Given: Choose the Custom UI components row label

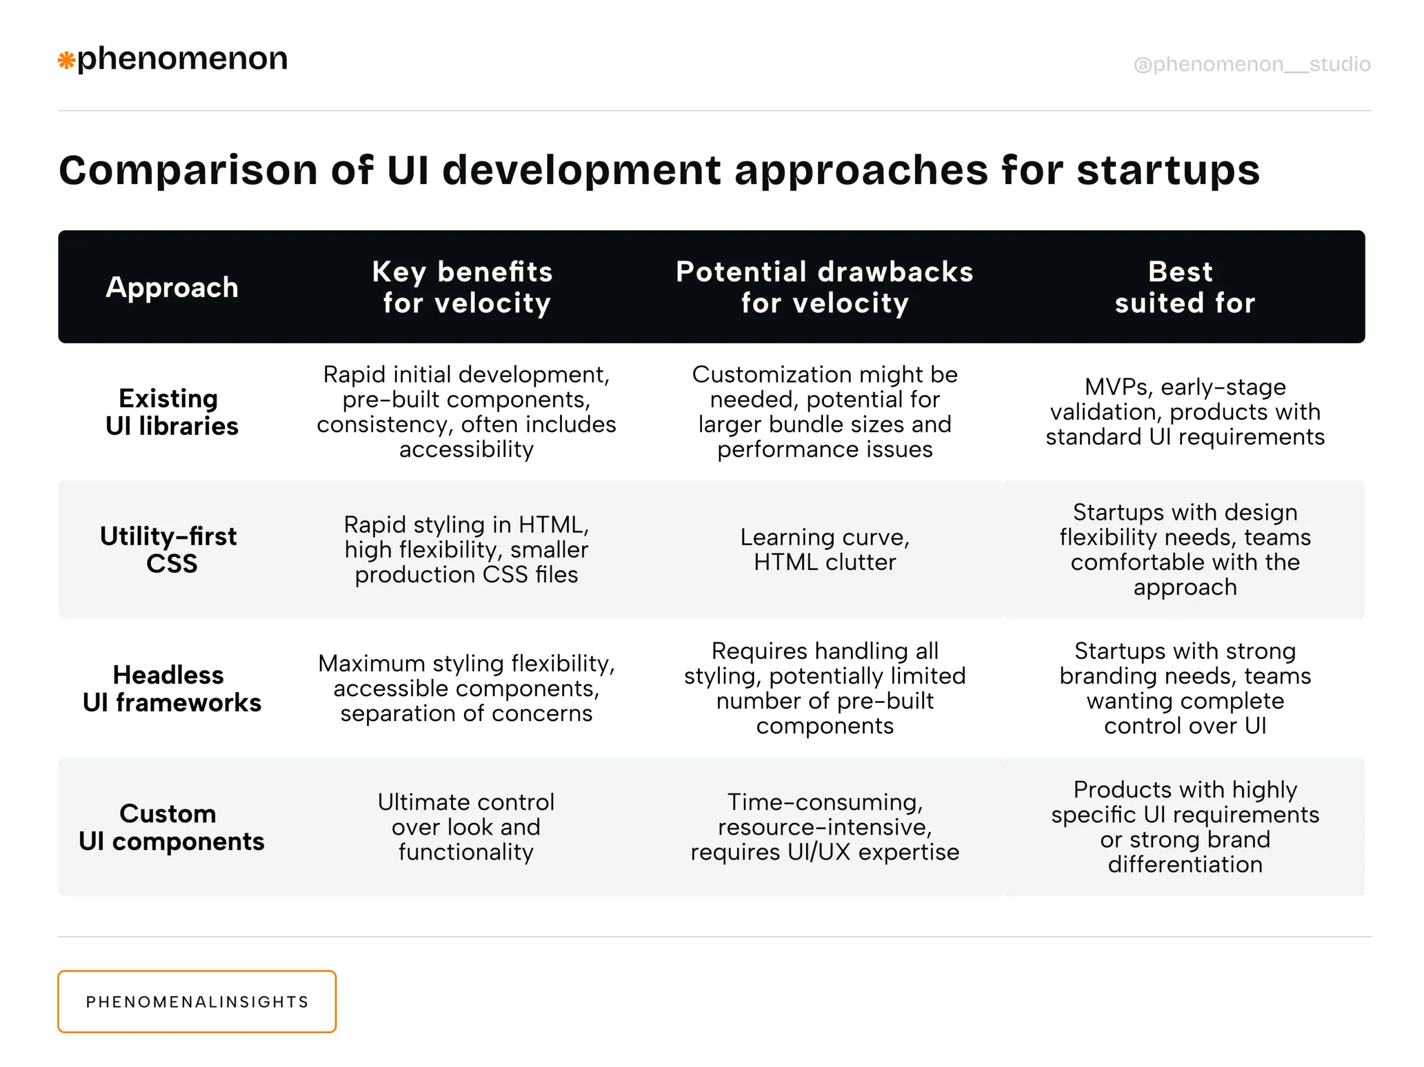Looking at the screenshot, I should pyautogui.click(x=171, y=827).
